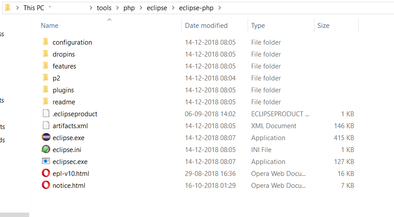The height and width of the screenshot is (217, 394).
Task: Click the Opera icon of epl-v10.html
Action: 46,173
